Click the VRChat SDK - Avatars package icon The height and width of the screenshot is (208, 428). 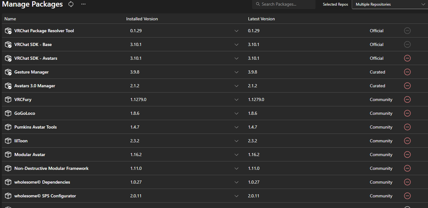coord(8,58)
